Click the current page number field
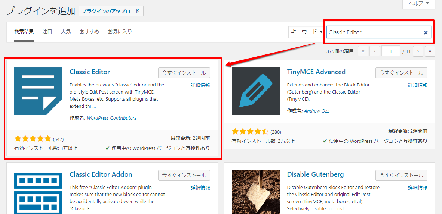Image resolution: width=442 pixels, height=214 pixels. [x=391, y=51]
